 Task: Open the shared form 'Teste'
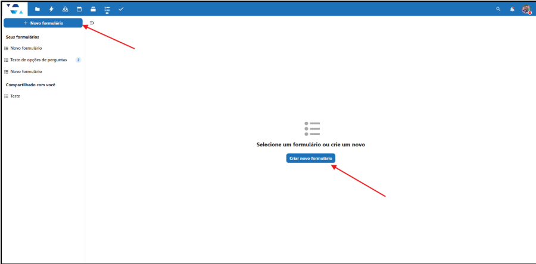pos(15,96)
